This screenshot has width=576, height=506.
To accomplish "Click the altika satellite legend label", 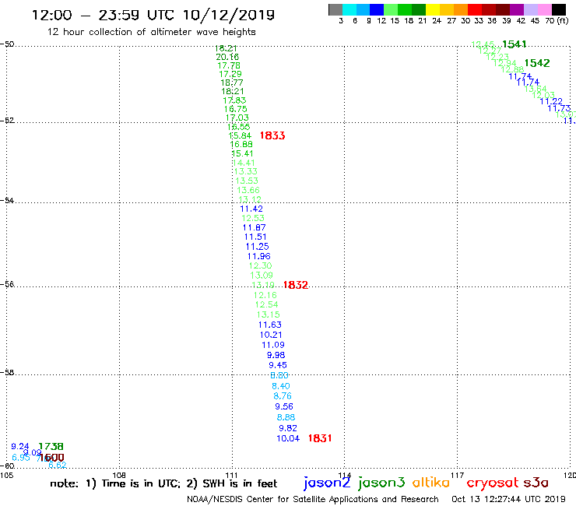I will (430, 483).
